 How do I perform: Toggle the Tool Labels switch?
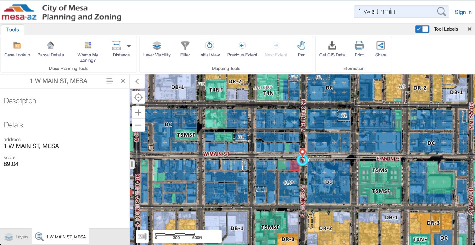click(422, 29)
